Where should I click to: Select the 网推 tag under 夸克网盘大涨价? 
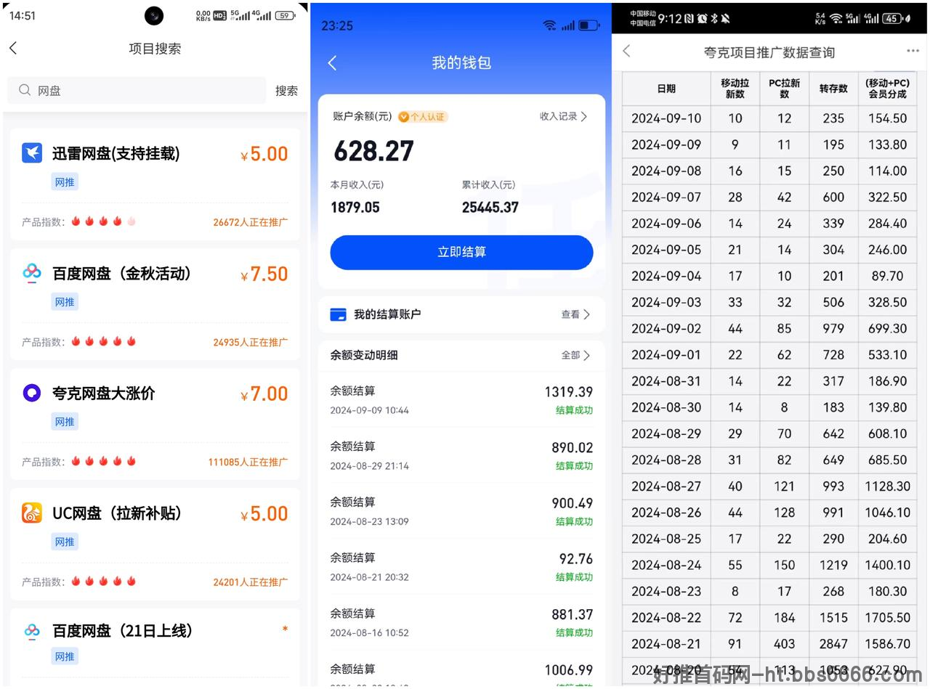point(65,422)
